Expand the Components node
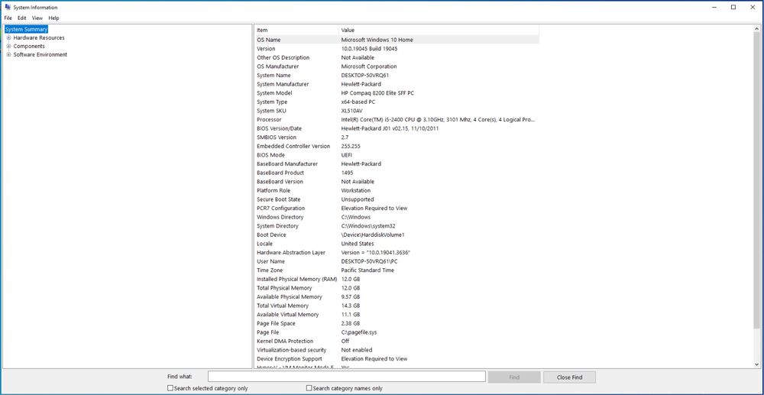Image resolution: width=764 pixels, height=395 pixels. coord(8,47)
